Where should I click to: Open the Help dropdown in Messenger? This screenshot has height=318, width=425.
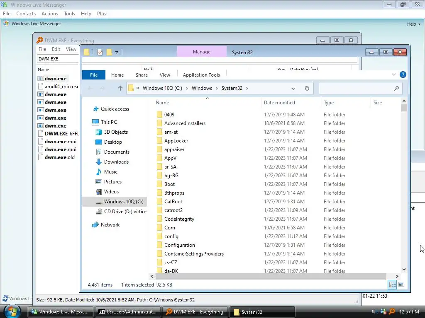(414, 24)
